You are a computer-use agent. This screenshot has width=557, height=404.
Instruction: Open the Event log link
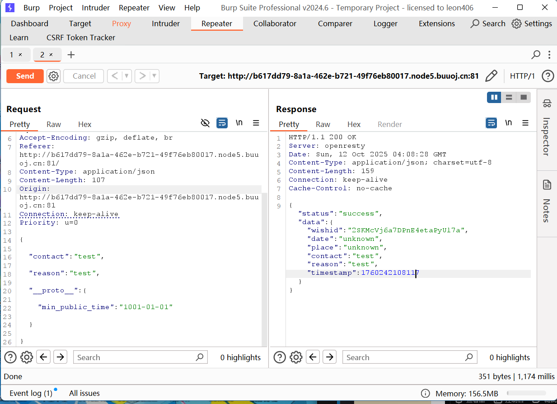point(31,393)
